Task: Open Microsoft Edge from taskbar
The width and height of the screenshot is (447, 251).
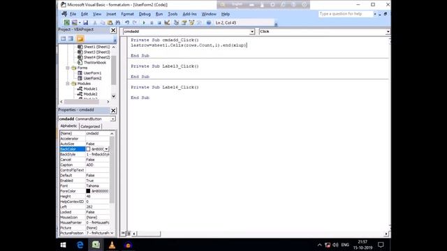Action: click(80, 245)
